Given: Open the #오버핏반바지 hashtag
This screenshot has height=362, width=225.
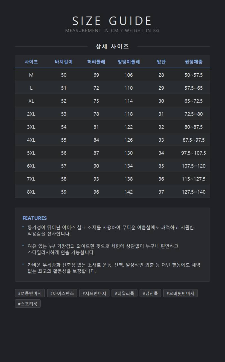Looking at the screenshot, I should [x=180, y=293].
